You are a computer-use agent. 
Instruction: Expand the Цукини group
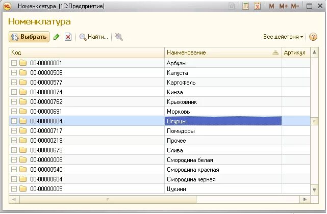[14, 189]
